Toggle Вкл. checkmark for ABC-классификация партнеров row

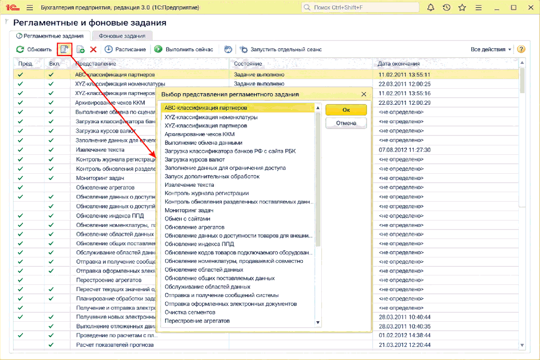click(x=51, y=75)
